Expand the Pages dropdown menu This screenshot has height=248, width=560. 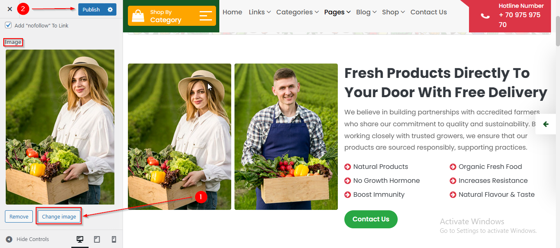click(337, 12)
